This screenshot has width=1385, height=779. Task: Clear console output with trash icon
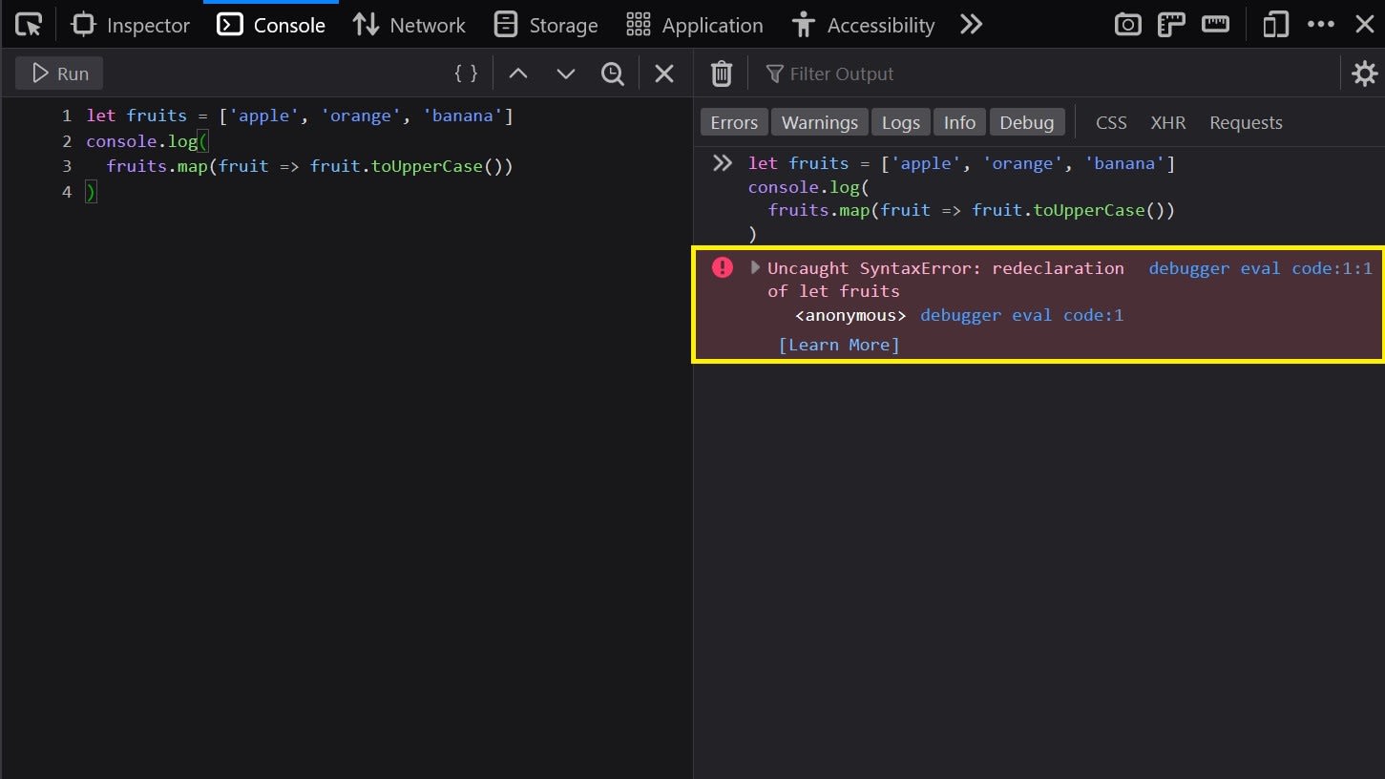pos(722,74)
